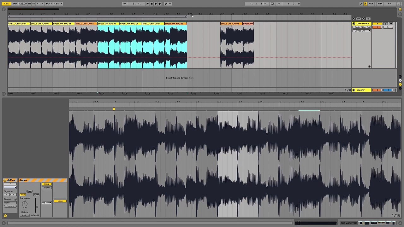Image resolution: width=404 pixels, height=227 pixels.
Task: Open the Device On parameter chooser
Action: tap(362, 31)
